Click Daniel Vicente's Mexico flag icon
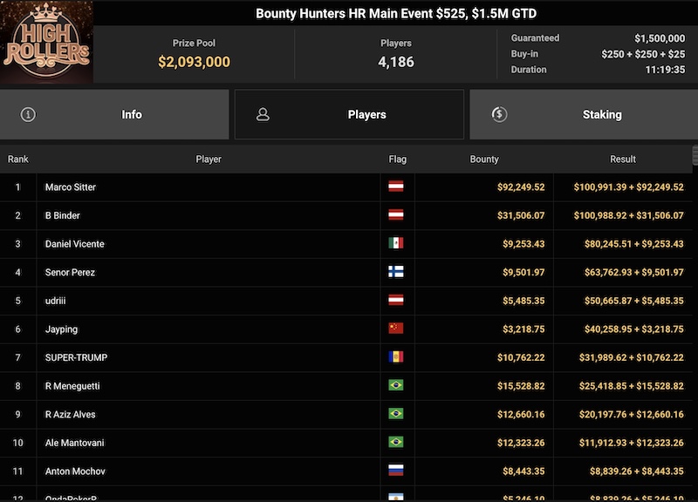Image resolution: width=698 pixels, height=502 pixels. [395, 244]
